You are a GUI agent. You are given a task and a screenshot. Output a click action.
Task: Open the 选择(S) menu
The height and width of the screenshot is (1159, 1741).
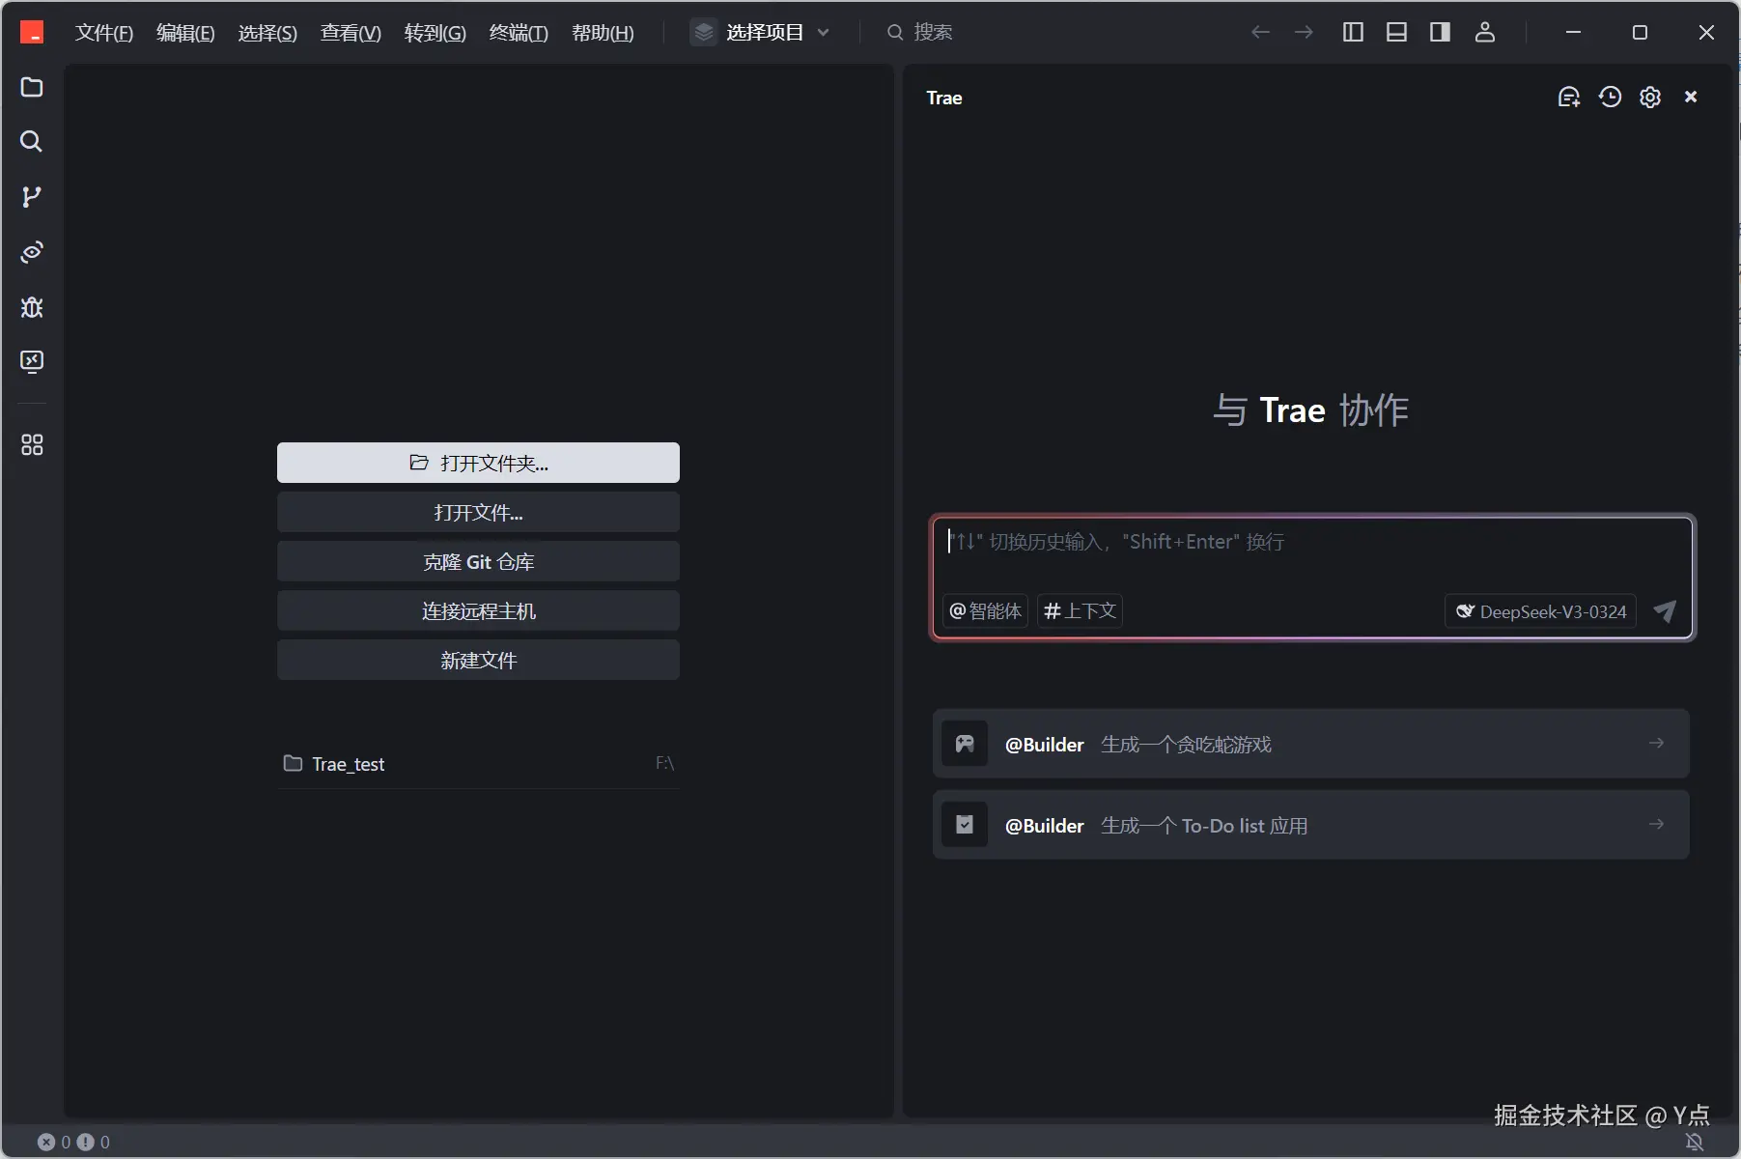coord(267,33)
